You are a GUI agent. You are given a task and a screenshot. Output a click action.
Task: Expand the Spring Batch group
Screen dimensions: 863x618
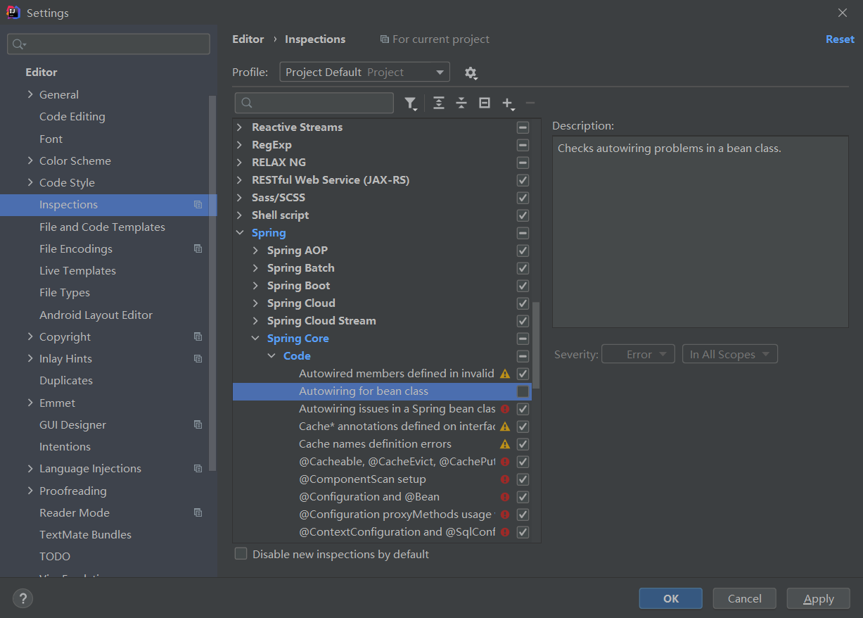coord(255,268)
